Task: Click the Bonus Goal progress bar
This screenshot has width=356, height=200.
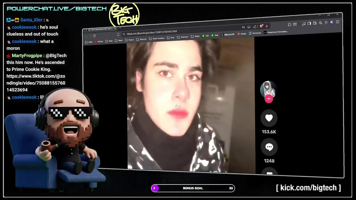Action: pyautogui.click(x=193, y=188)
